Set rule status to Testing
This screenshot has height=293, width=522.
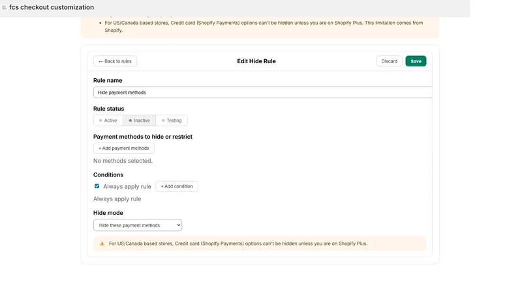pos(172,120)
